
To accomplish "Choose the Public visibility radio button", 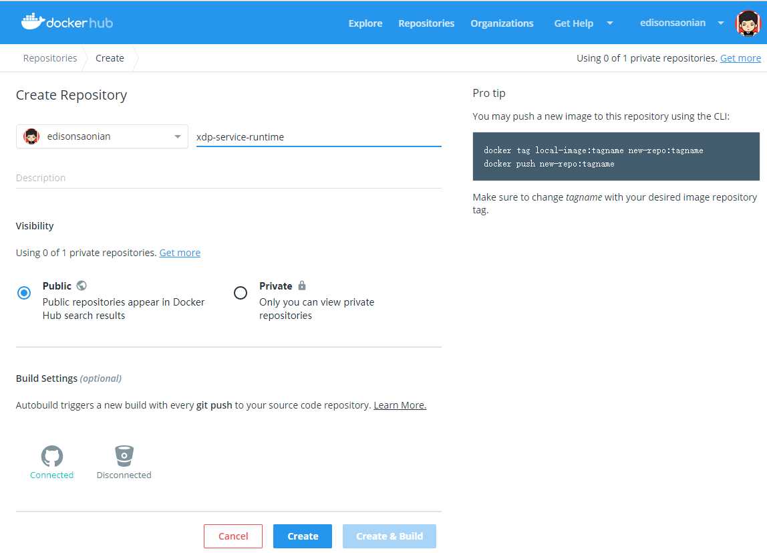I will coord(24,293).
